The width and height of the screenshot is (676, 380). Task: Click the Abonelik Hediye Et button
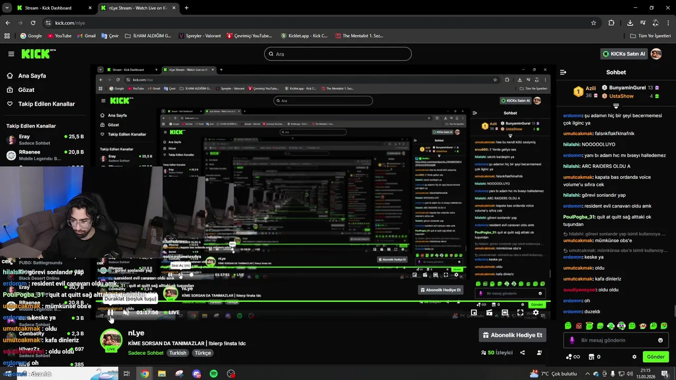pos(513,335)
